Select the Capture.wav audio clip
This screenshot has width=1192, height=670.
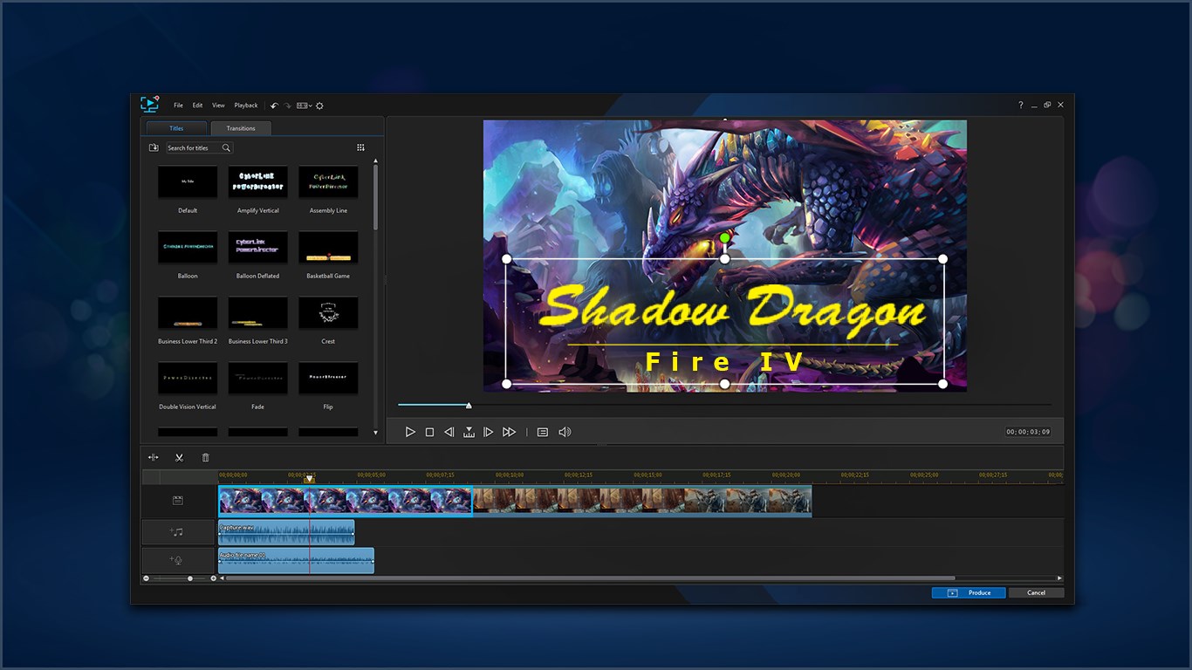tap(286, 532)
